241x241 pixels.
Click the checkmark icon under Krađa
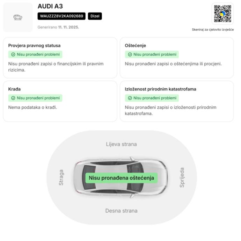(13, 98)
